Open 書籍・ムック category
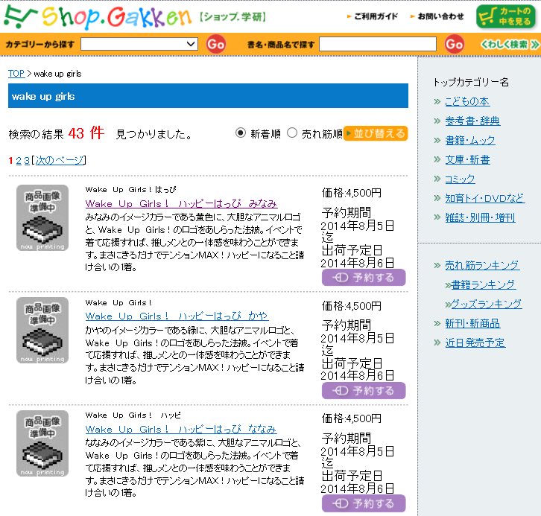The width and height of the screenshot is (541, 516). click(x=470, y=140)
